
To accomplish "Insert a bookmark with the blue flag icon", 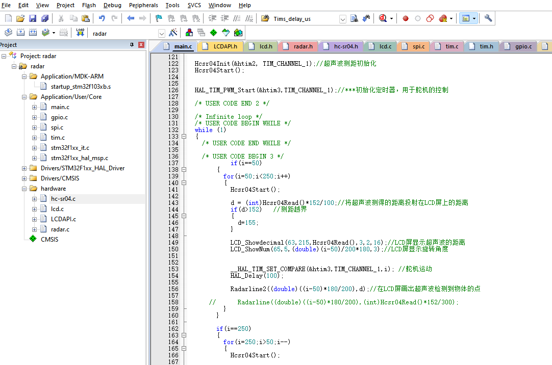I will 159,18.
